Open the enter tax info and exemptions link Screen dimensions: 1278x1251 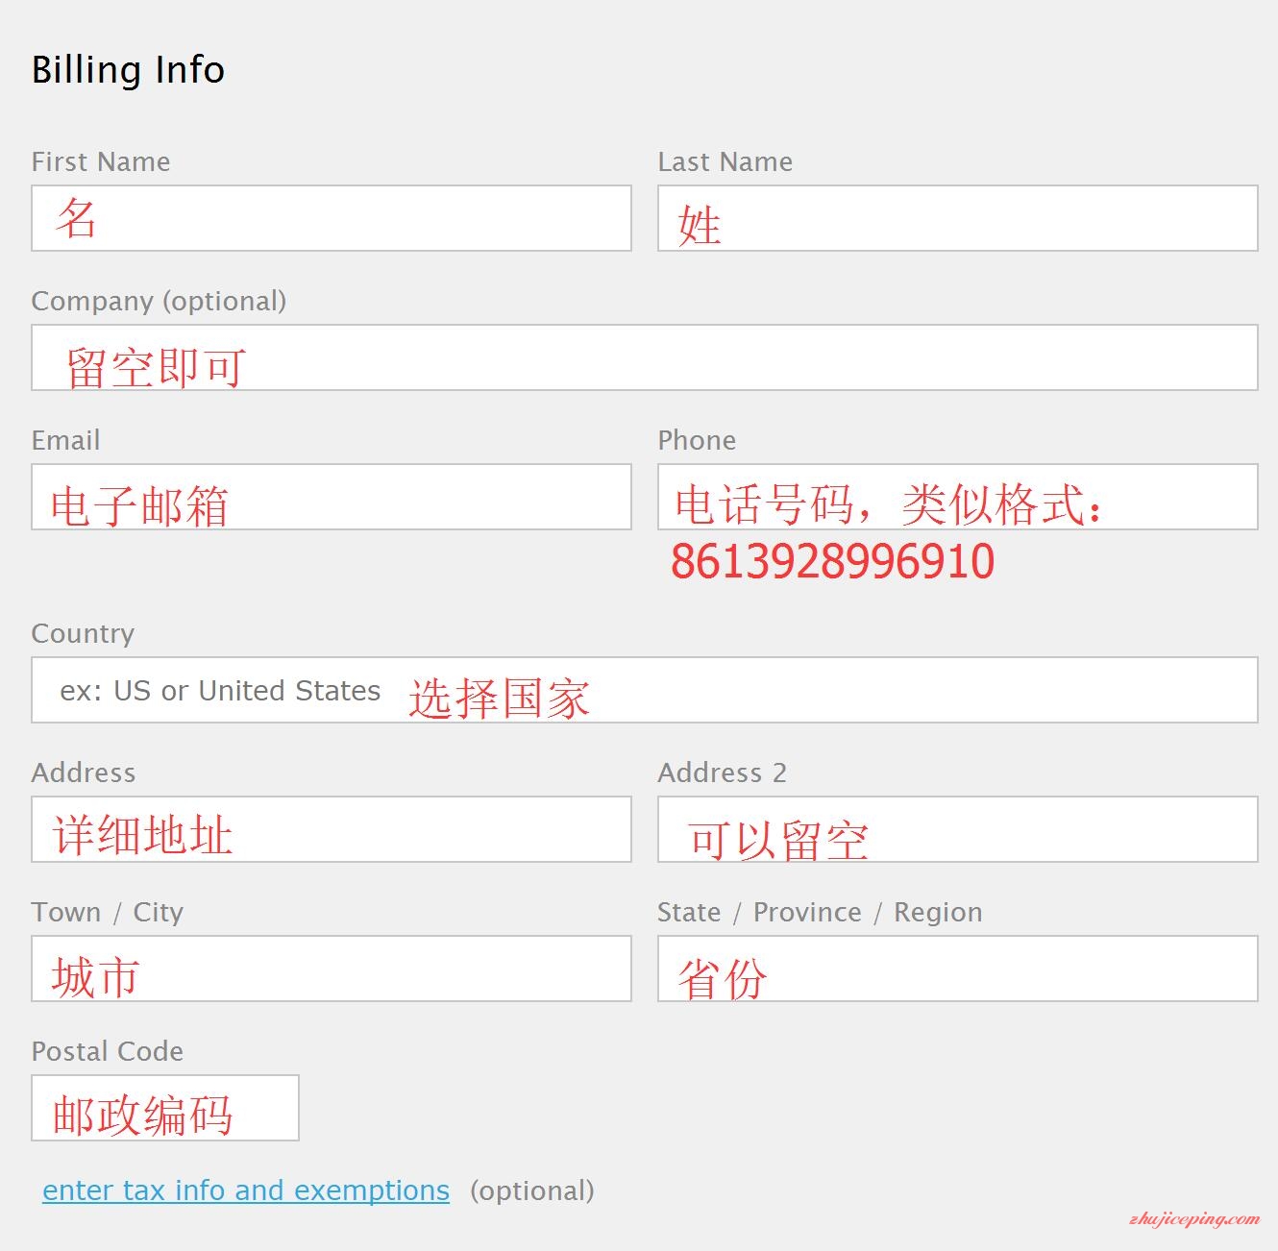[246, 1190]
